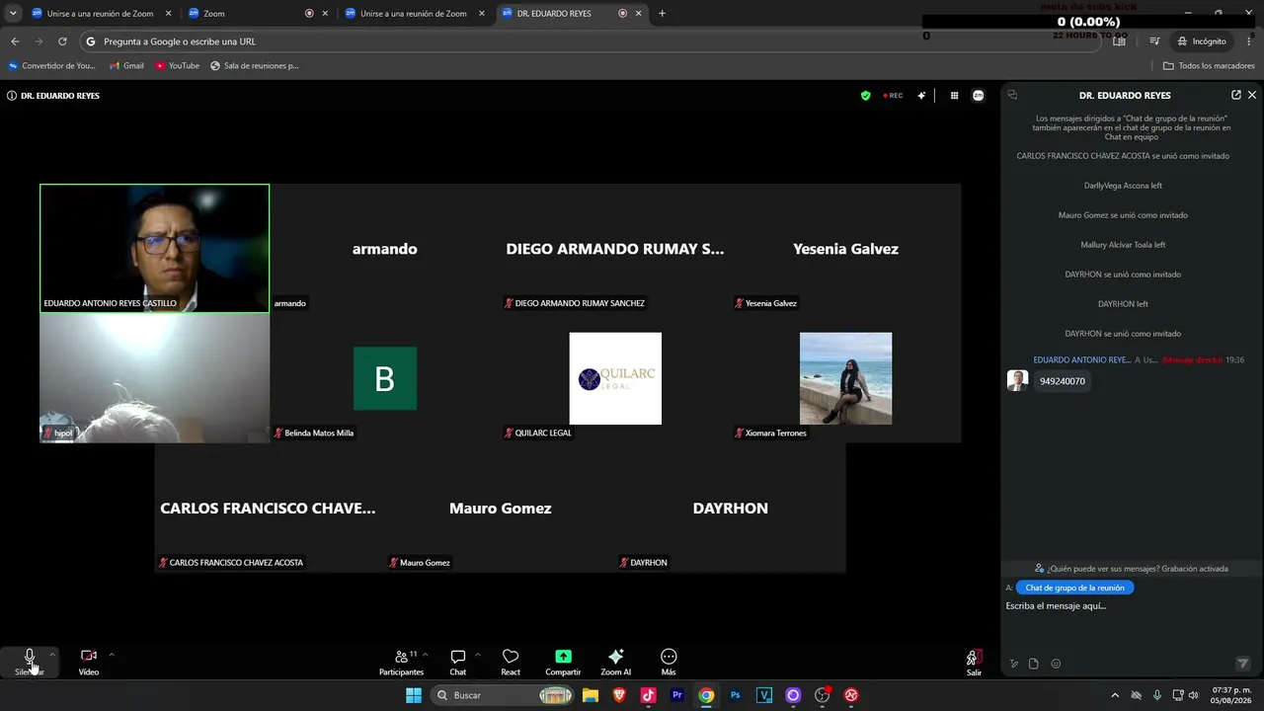Open the Gmail bookmark
Viewport: 1264px width, 711px height.
pos(126,66)
